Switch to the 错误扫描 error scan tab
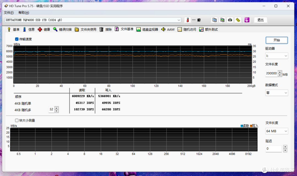The image size is (297, 176). pyautogui.click(x=62, y=29)
